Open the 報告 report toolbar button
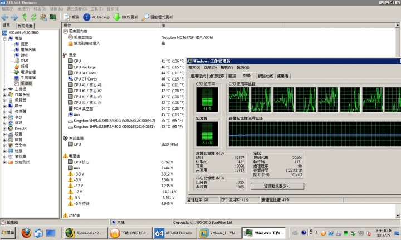This screenshot has width=401, height=240. tap(72, 17)
